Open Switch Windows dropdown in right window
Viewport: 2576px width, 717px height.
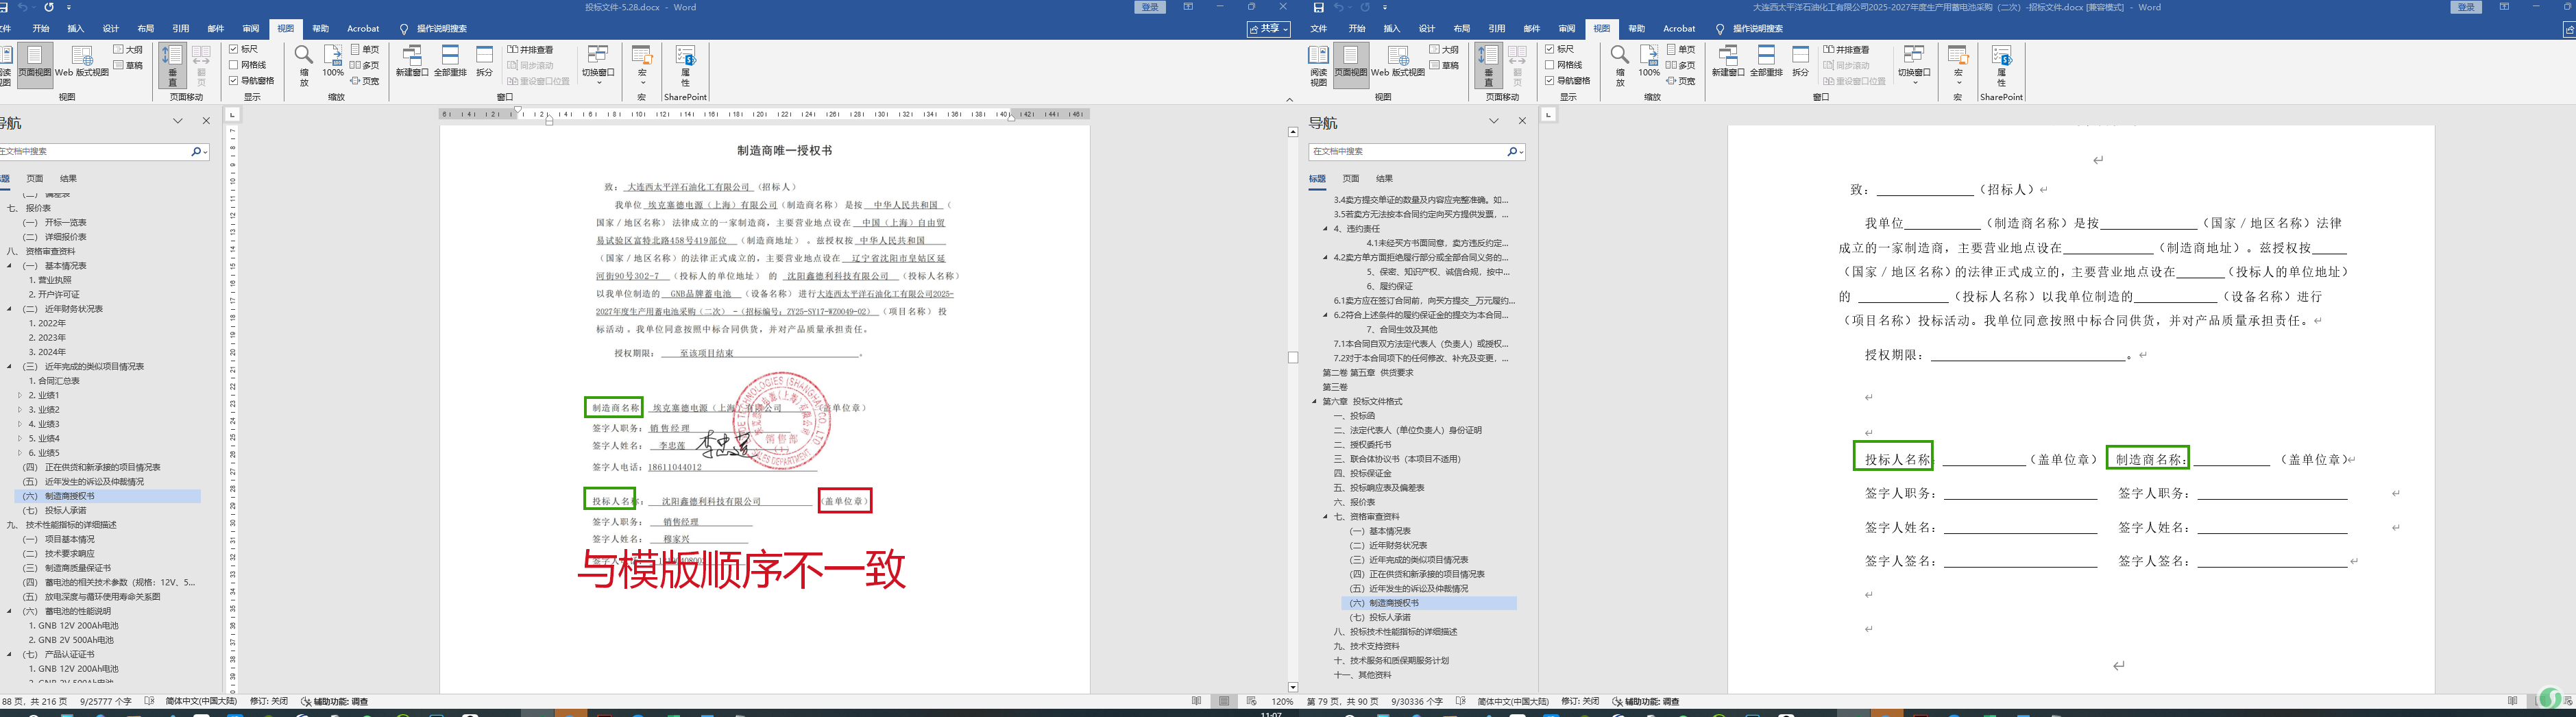pyautogui.click(x=1914, y=66)
